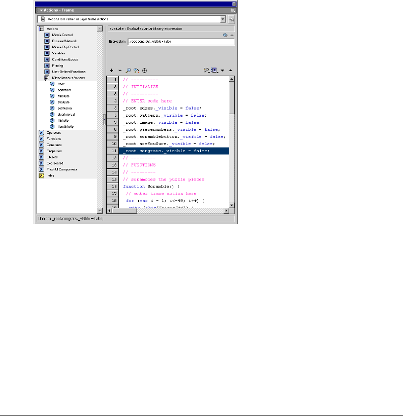Move selected action down with arrow
Image resolution: width=403 pixels, height=416 pixels.
[223, 71]
